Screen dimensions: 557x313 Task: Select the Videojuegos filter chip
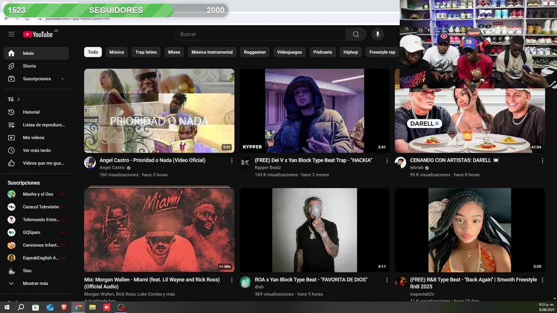tap(289, 52)
